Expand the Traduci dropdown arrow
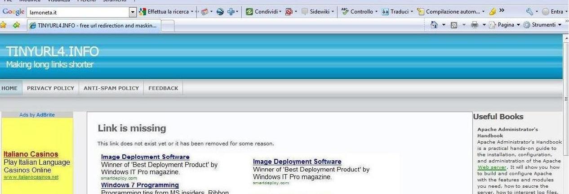569x194 pixels. pos(412,12)
